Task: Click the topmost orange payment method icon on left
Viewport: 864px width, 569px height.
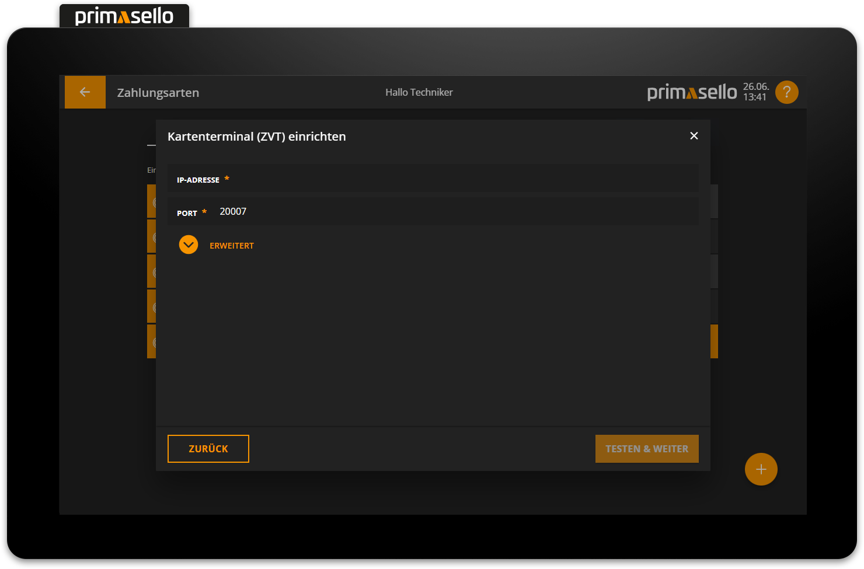Action: [154, 201]
